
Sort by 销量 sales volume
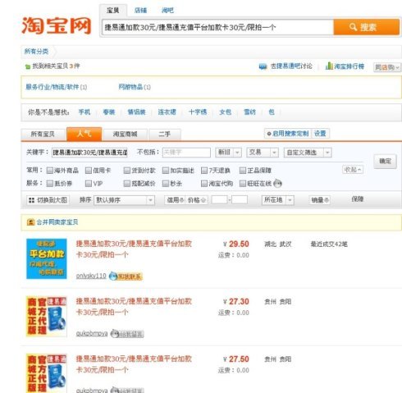pos(319,200)
